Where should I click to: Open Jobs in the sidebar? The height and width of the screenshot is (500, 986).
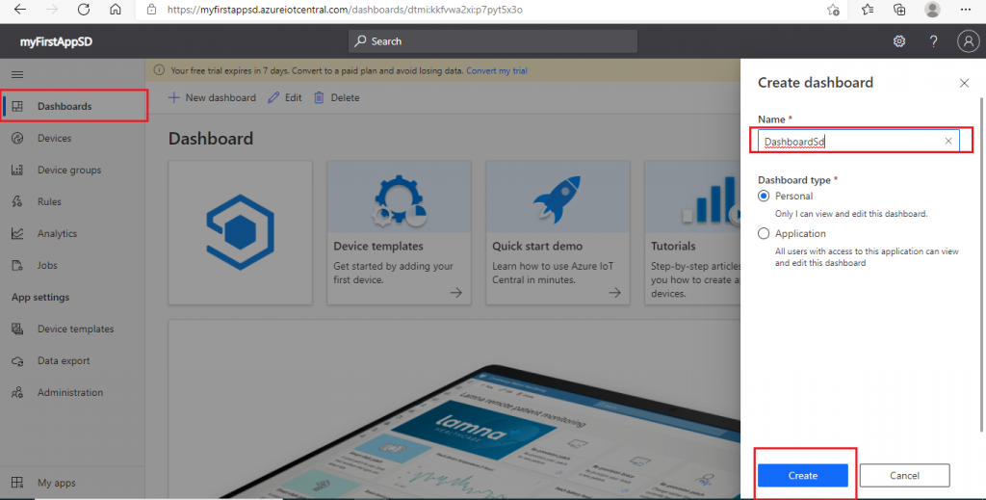[72, 265]
